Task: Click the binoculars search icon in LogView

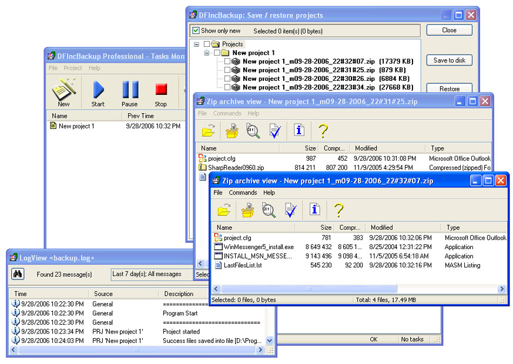Action: click(x=18, y=274)
